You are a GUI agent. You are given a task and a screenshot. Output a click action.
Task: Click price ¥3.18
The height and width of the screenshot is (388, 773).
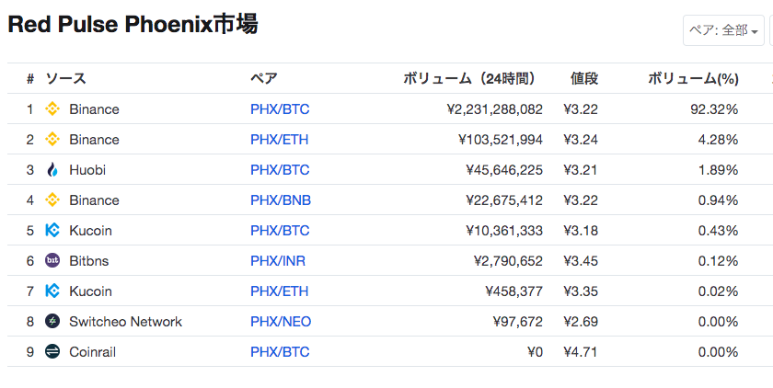[581, 231]
